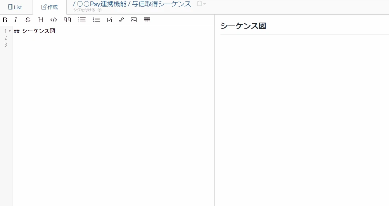The height and width of the screenshot is (206, 389).
Task: Insert a table
Action: click(x=147, y=20)
